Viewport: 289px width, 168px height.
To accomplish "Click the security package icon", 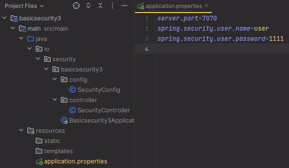I will 47,59.
